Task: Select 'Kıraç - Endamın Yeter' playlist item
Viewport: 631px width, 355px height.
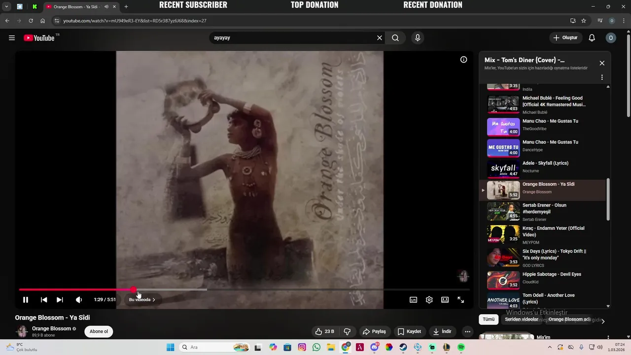Action: (542, 234)
